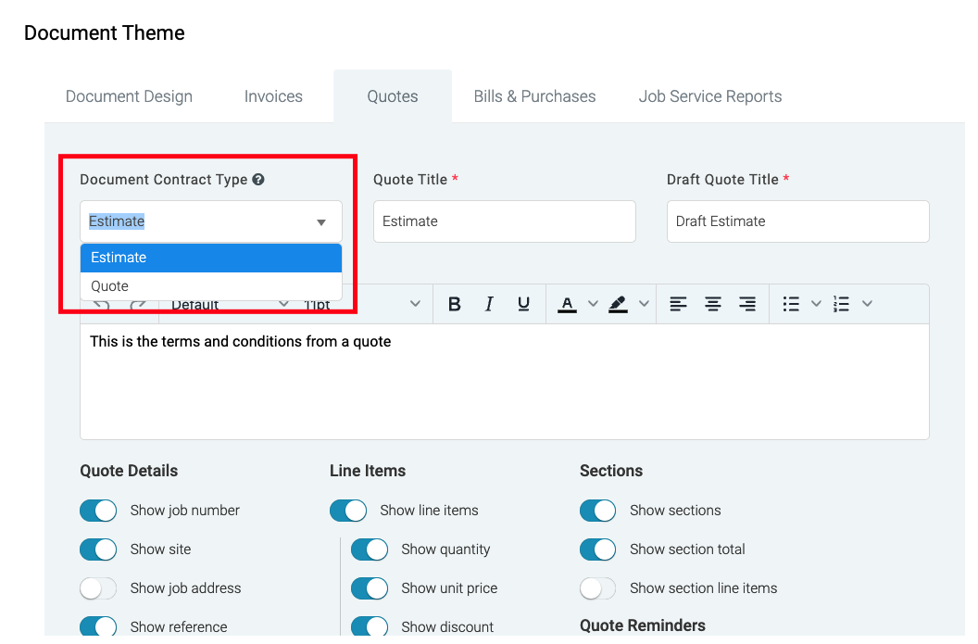Click inside the Quote Title input field
This screenshot has width=978, height=644.
coord(504,221)
